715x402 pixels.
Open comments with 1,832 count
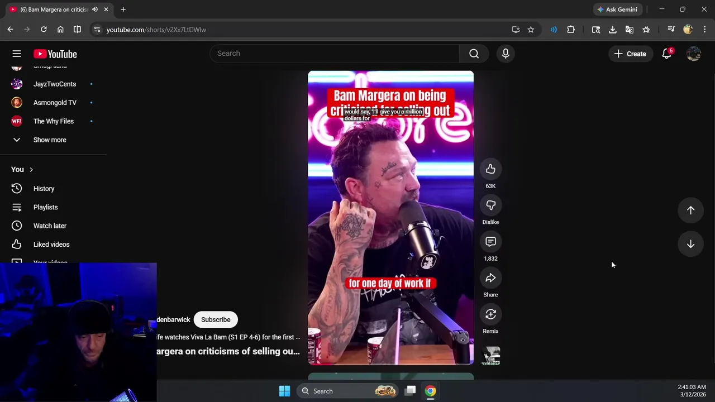(x=490, y=242)
